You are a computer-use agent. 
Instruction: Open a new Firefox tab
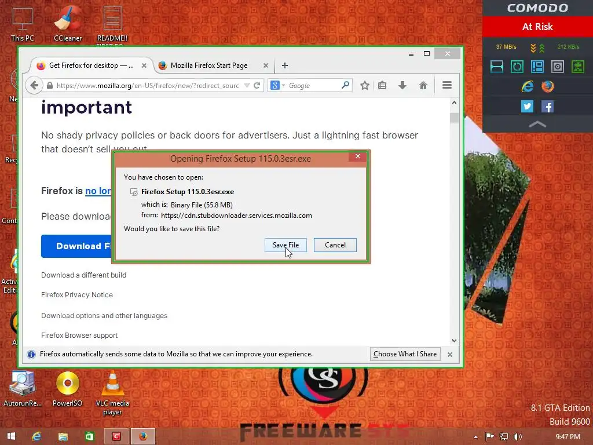click(285, 65)
